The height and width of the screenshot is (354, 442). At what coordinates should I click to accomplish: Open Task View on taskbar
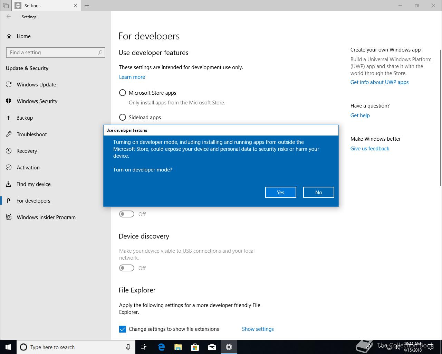point(144,347)
